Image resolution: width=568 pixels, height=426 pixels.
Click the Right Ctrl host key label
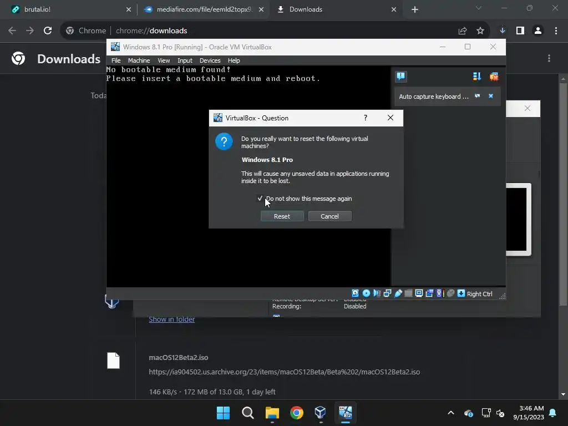pos(479,294)
